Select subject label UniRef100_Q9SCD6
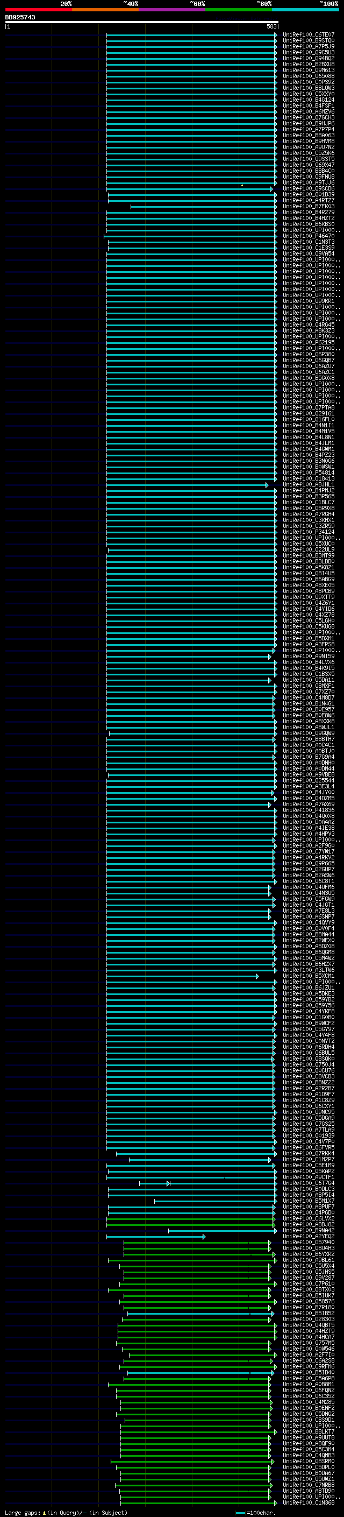344x1517 pixels. pyautogui.click(x=309, y=188)
